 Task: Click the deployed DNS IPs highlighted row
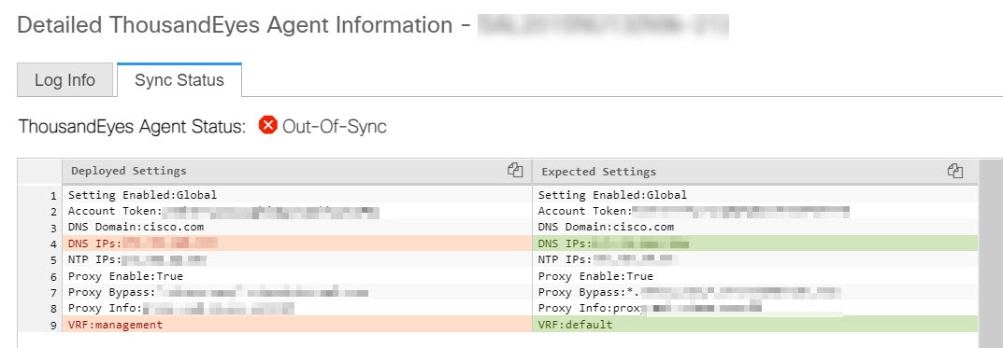(297, 243)
